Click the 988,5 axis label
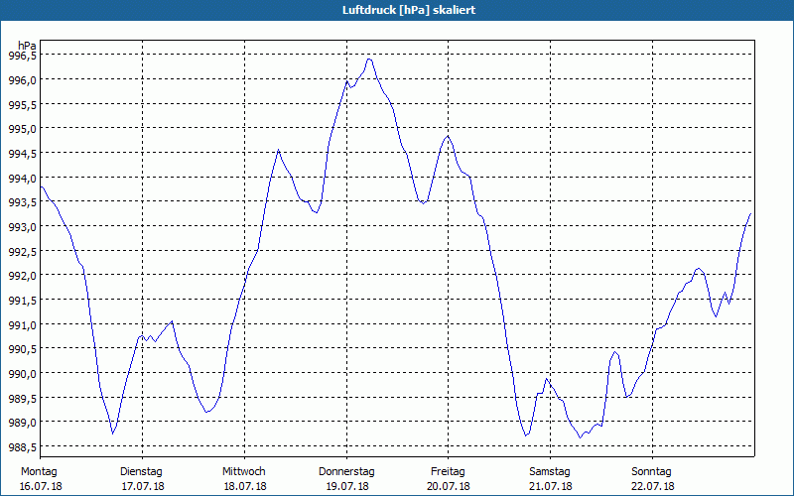 (x=22, y=447)
